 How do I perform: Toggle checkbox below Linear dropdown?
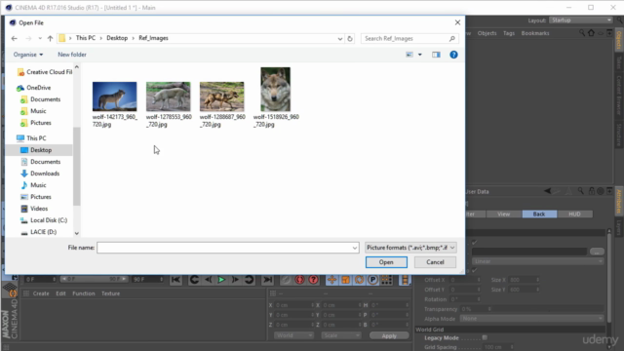tap(475, 270)
